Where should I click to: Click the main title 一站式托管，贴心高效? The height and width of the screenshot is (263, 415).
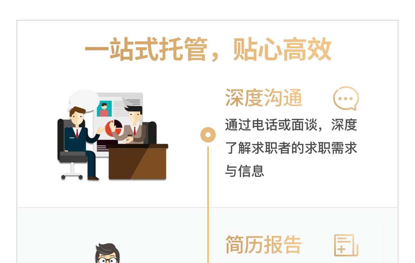(208, 50)
